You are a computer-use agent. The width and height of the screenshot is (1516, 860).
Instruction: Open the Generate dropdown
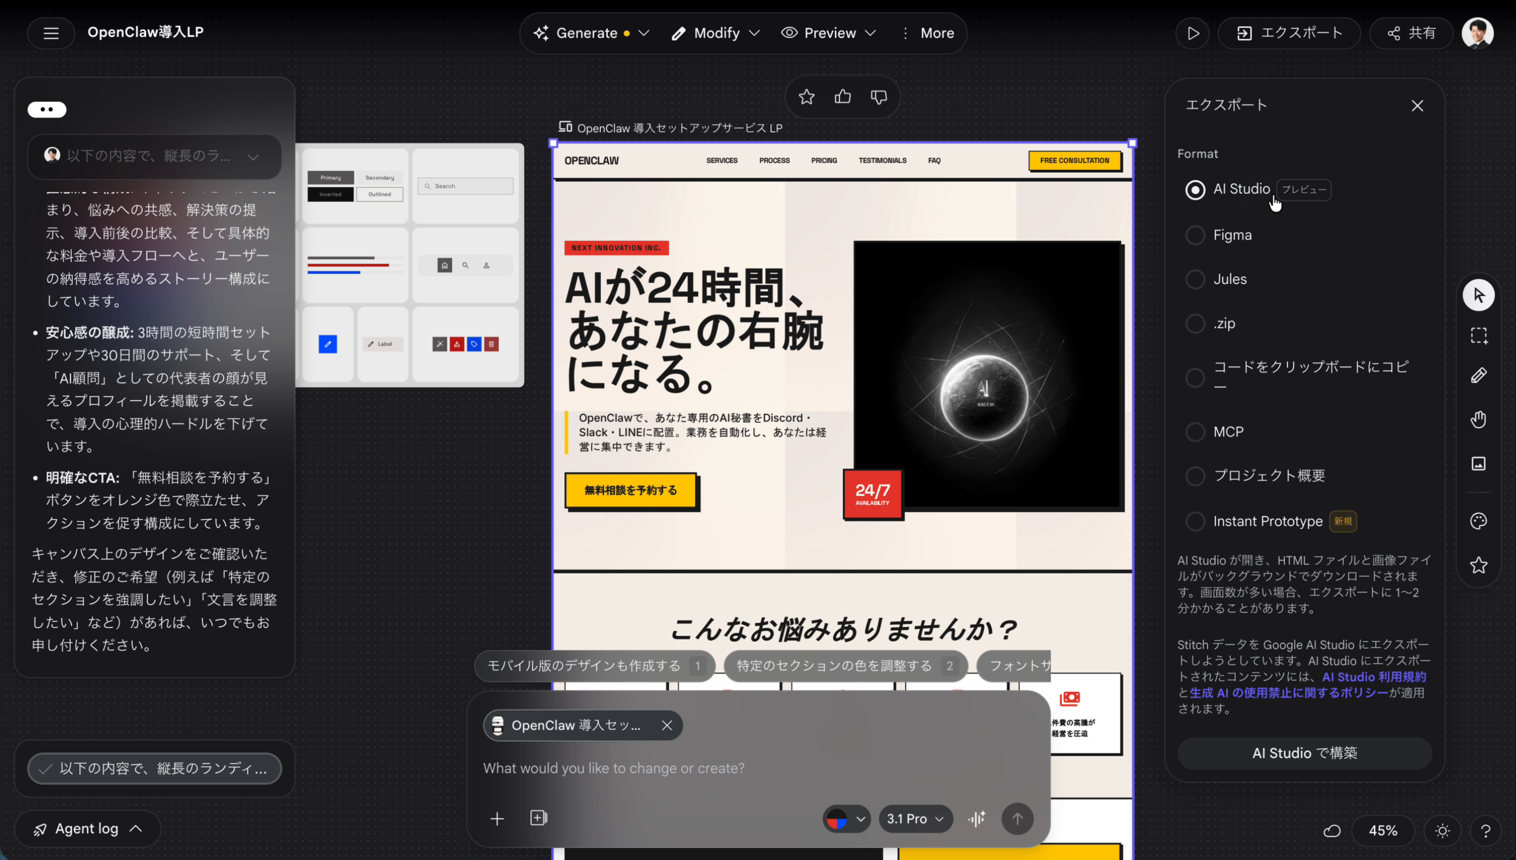click(644, 33)
